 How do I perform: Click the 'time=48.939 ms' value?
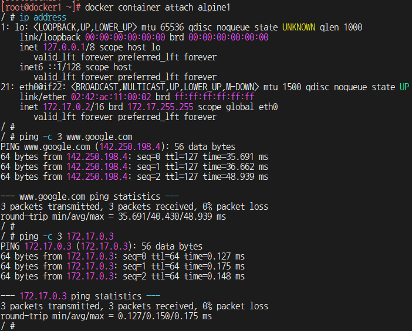pos(235,177)
